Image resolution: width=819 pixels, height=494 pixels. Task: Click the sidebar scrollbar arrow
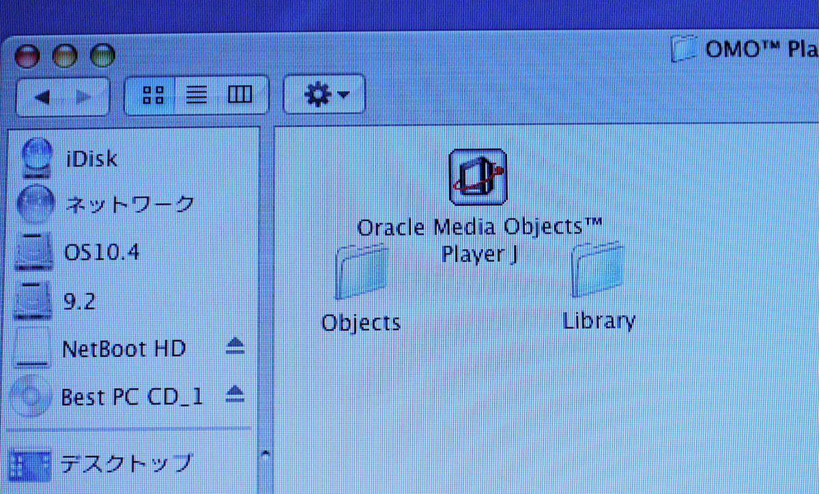pos(266,452)
